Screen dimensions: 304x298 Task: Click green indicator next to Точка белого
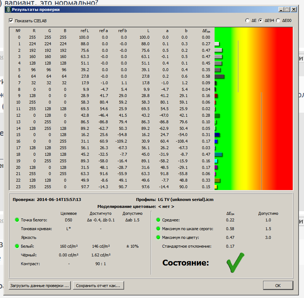pyautogui.click(x=17, y=220)
